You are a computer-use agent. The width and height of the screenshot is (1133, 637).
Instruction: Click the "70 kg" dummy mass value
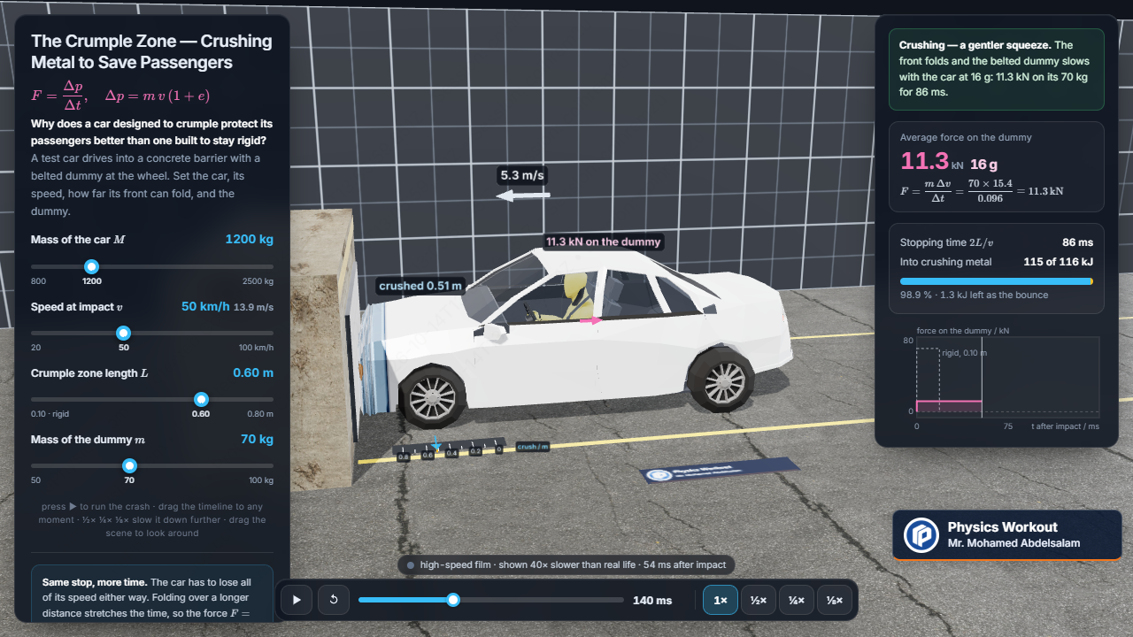pos(257,439)
